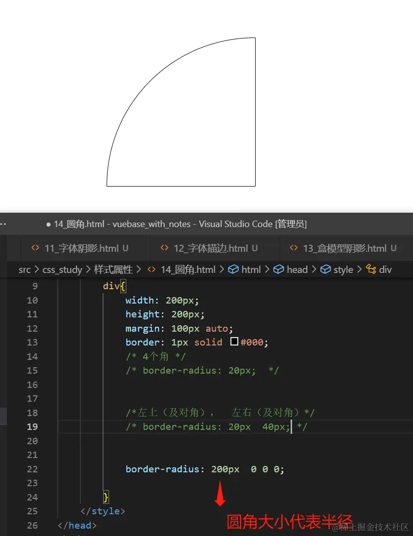Viewport: 413px width, 536px height.
Task: Expand chevron after '样式属性' breadcrumb
Action: click(x=139, y=269)
